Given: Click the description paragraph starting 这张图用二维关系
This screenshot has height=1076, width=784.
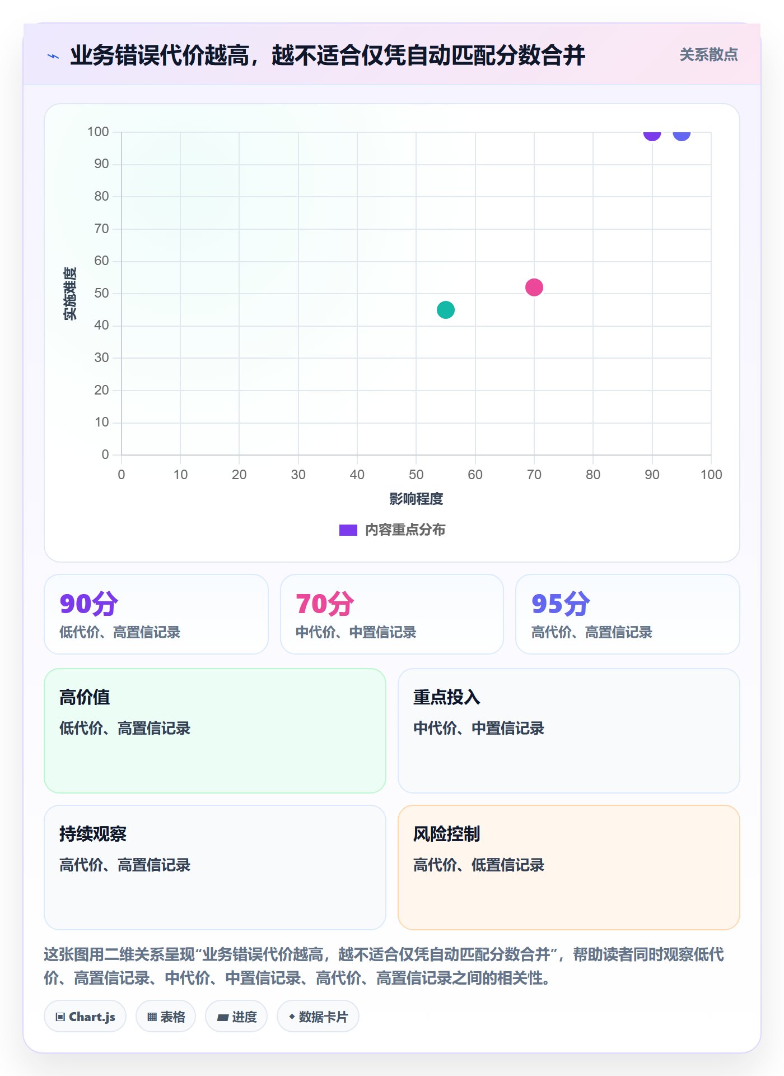Looking at the screenshot, I should pyautogui.click(x=384, y=966).
